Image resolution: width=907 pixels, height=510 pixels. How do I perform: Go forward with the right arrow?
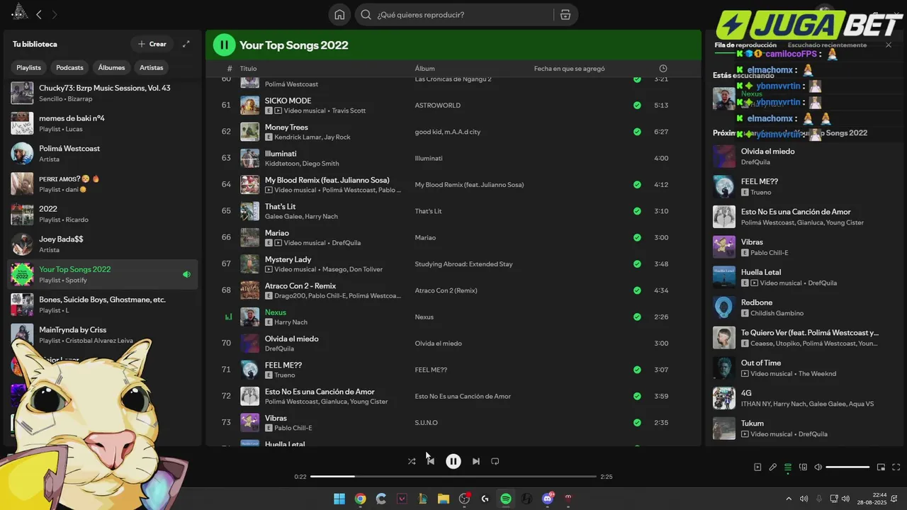(55, 14)
